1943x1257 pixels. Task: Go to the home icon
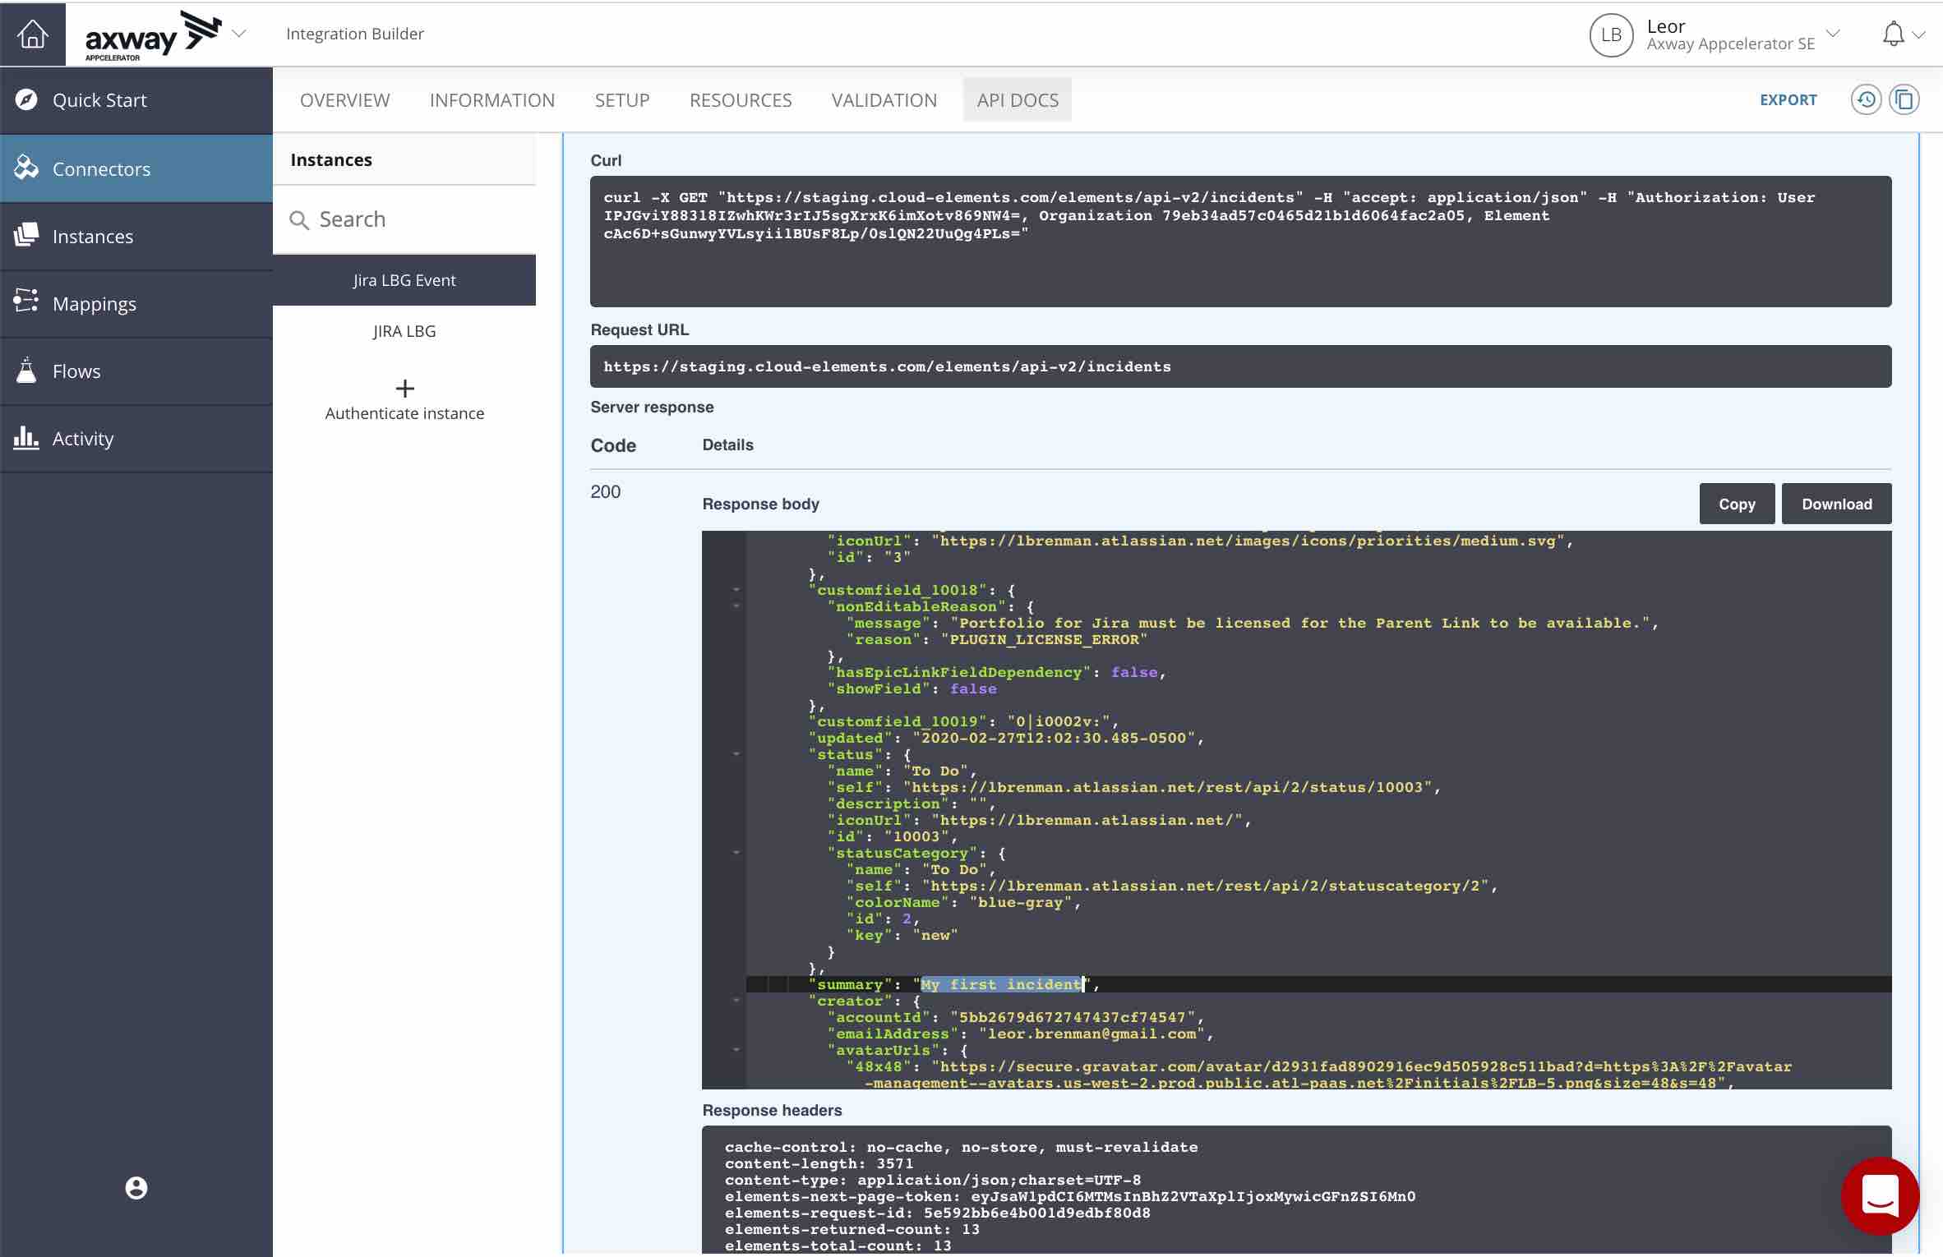(33, 34)
